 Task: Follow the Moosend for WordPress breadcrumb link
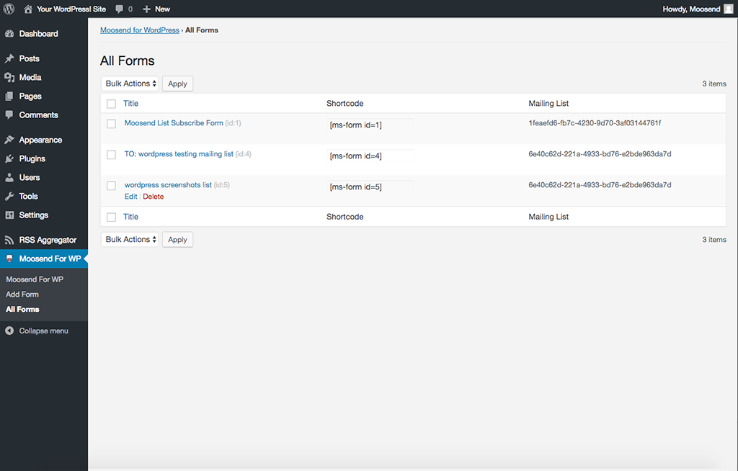(x=140, y=30)
